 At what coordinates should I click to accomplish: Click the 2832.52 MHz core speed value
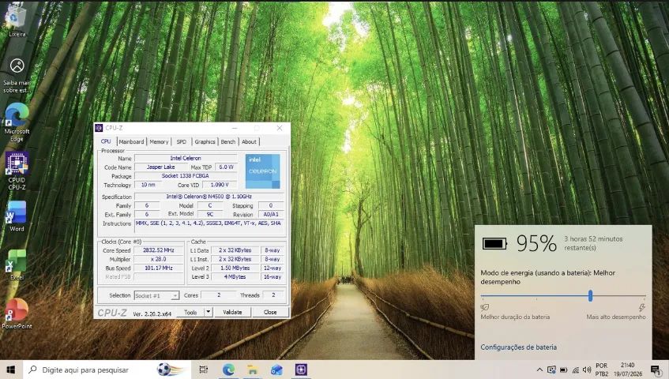(158, 250)
